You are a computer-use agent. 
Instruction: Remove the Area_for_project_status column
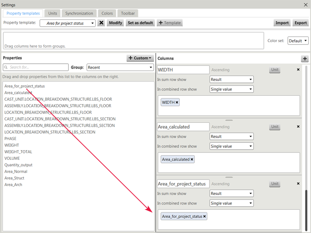click(298, 184)
